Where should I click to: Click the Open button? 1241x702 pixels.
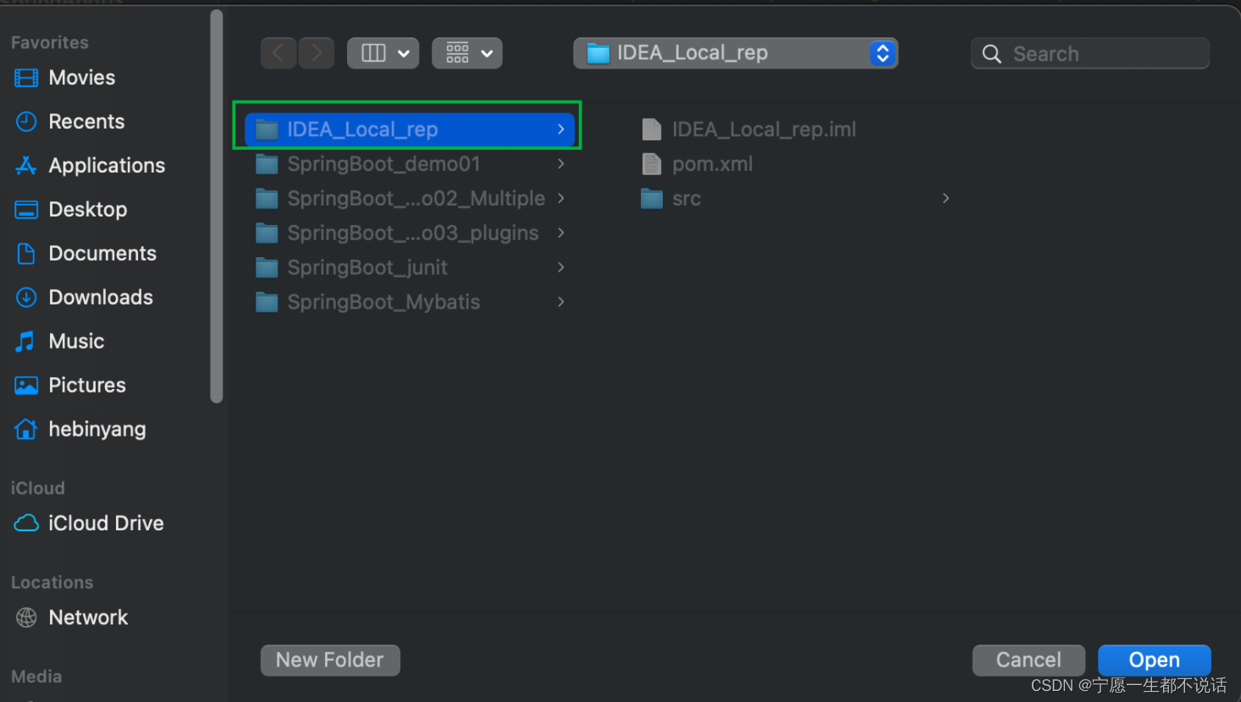(1155, 661)
